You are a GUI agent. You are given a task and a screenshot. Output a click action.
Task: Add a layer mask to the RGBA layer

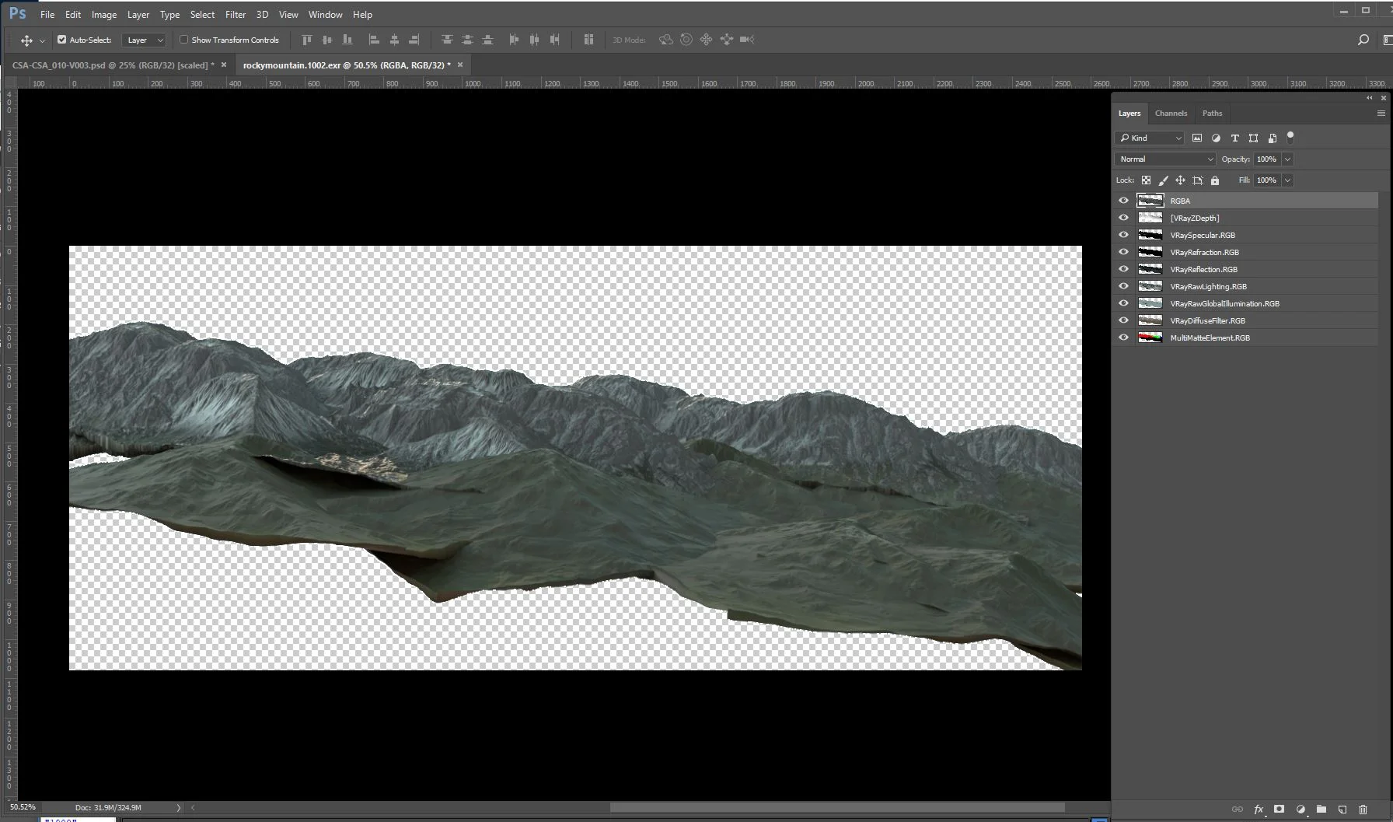pos(1280,809)
